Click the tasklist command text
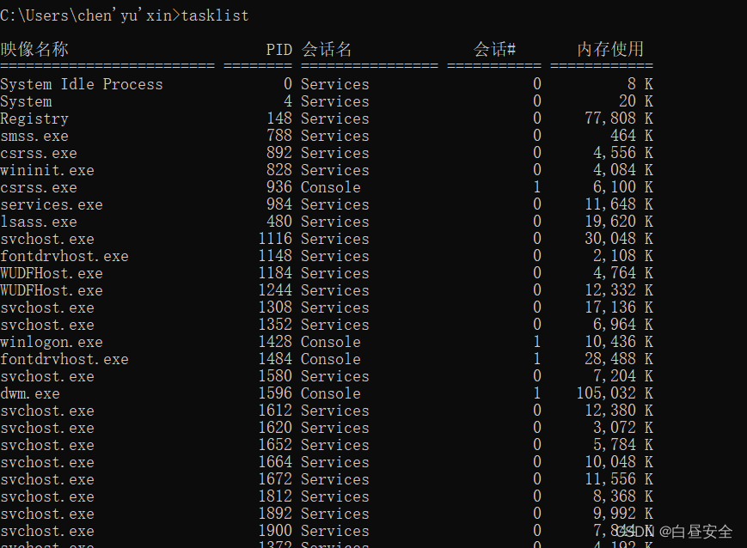 pyautogui.click(x=215, y=15)
